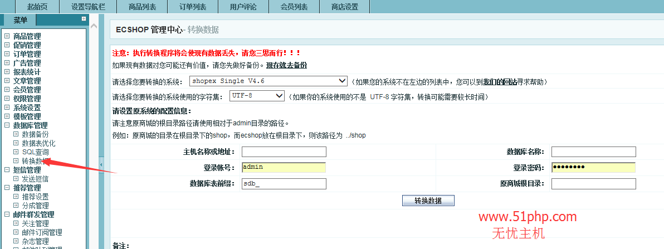Screen dimensions: 664x249
Task: Open the 会员列表 tab
Action: [294, 7]
